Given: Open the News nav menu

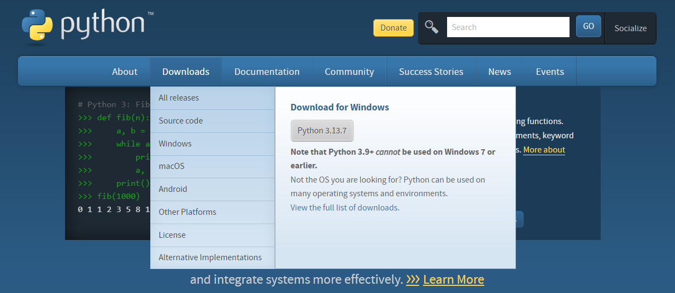Looking at the screenshot, I should pyautogui.click(x=500, y=72).
